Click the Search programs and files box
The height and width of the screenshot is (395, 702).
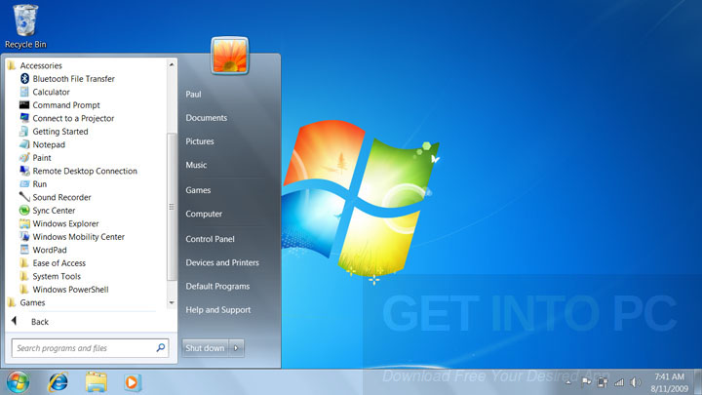pos(90,348)
